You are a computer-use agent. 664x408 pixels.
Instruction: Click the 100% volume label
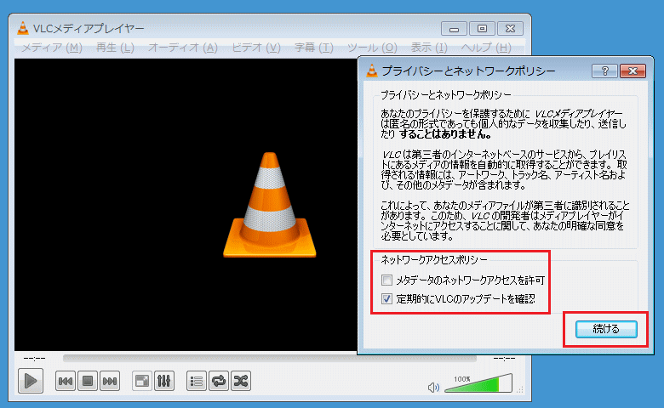462,379
